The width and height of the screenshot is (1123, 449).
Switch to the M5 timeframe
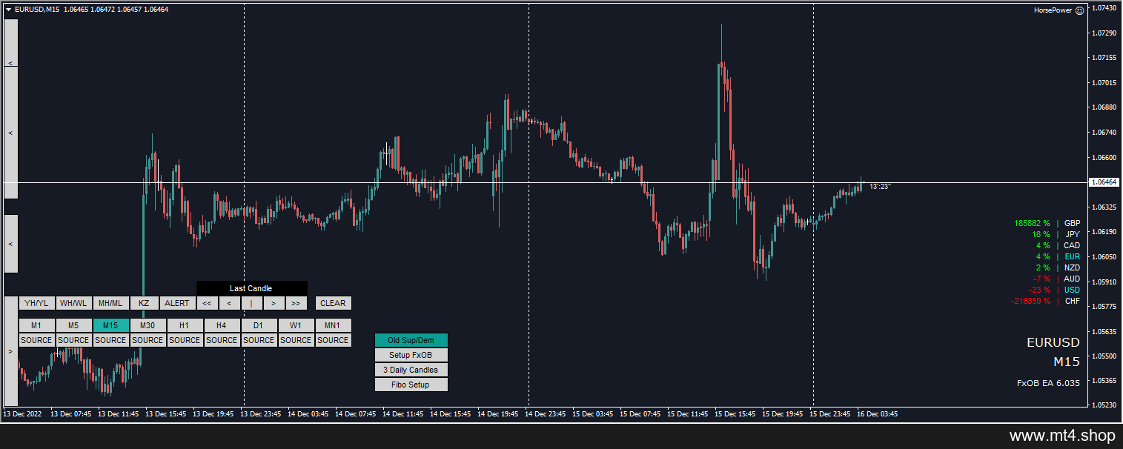[74, 325]
